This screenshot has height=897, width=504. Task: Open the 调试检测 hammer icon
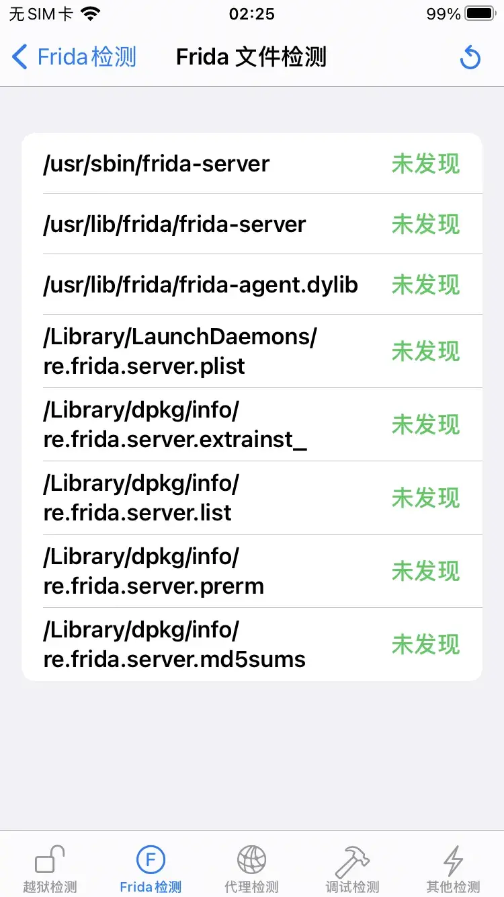(x=352, y=859)
